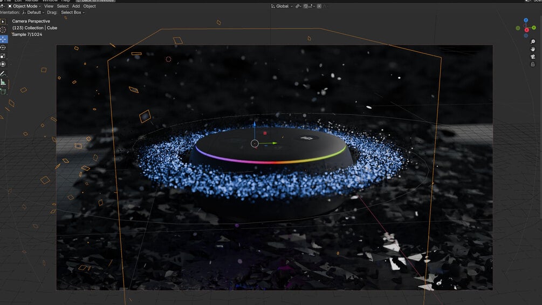Open the View menu in viewport header
Viewport: 542px width, 305px height.
[x=49, y=6]
